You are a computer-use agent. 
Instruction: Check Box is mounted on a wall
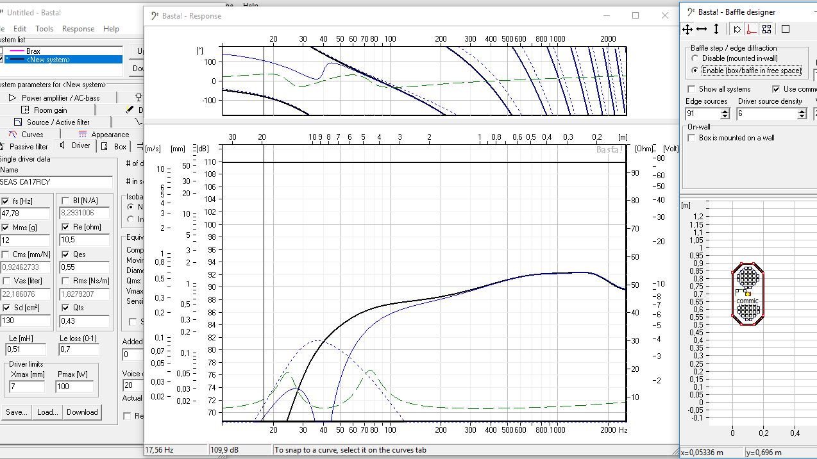tap(691, 138)
